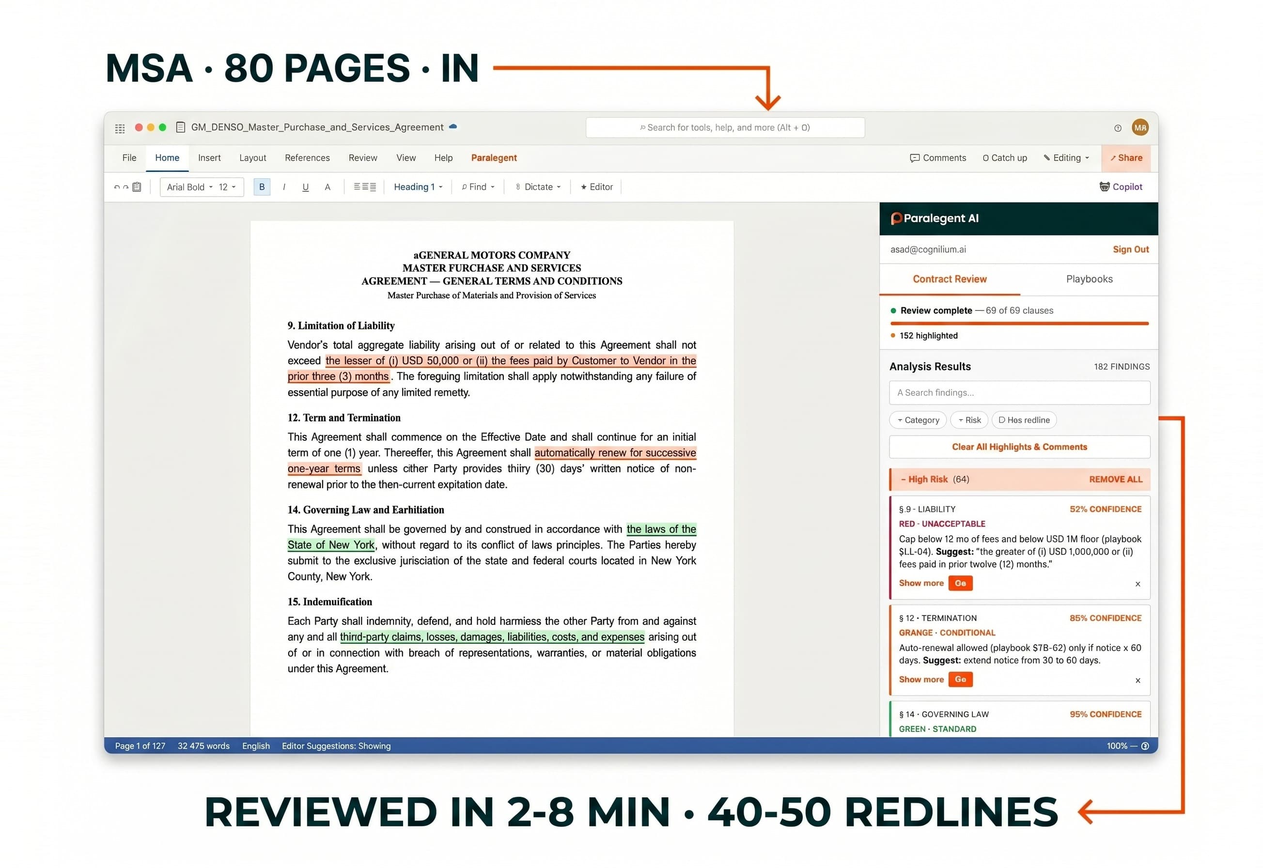Open the Editing mode dropdown

(1066, 158)
